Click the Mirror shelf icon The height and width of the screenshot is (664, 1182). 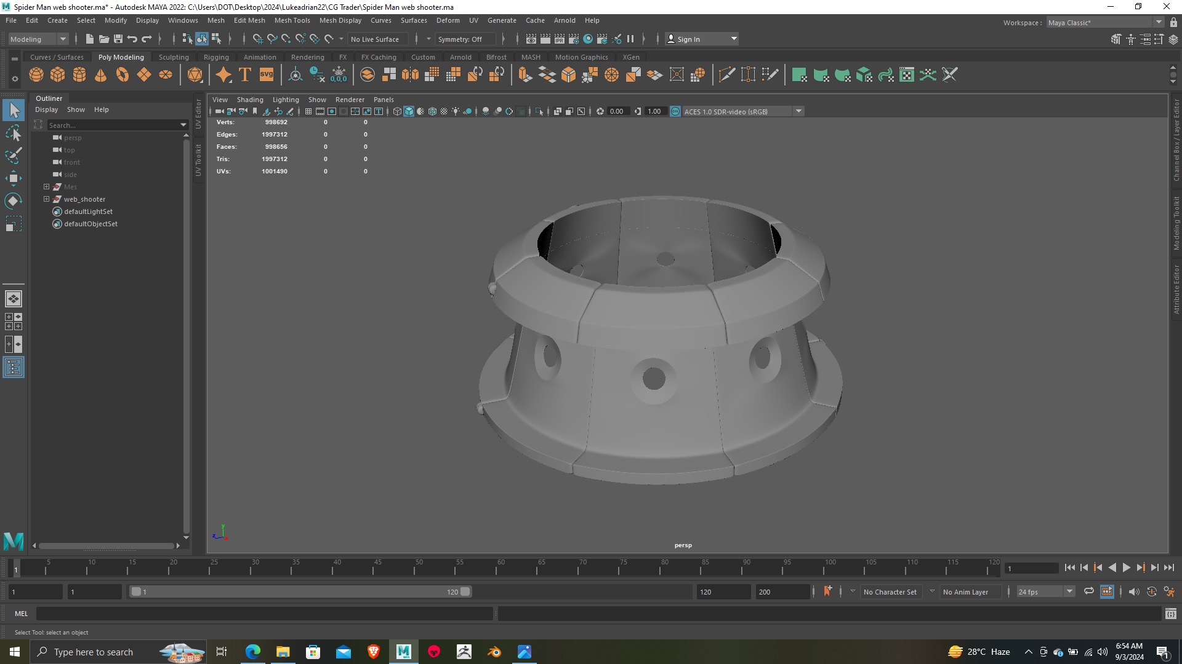click(x=410, y=75)
